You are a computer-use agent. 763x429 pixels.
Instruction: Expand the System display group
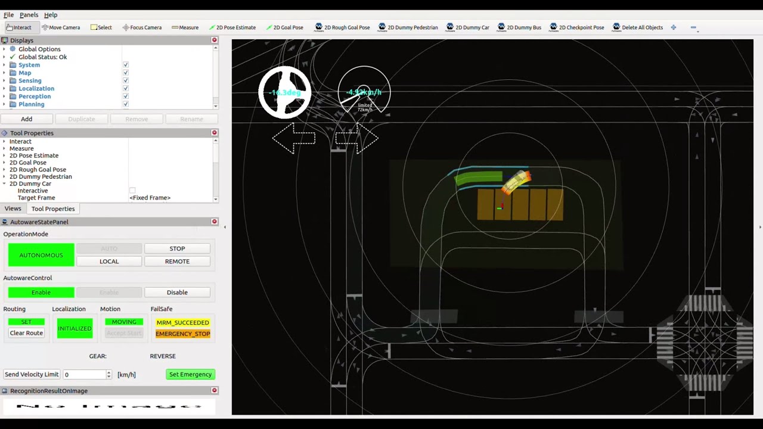4,65
